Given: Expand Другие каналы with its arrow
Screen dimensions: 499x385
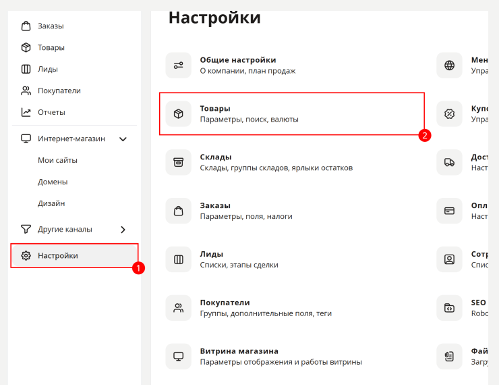Looking at the screenshot, I should click(x=123, y=230).
